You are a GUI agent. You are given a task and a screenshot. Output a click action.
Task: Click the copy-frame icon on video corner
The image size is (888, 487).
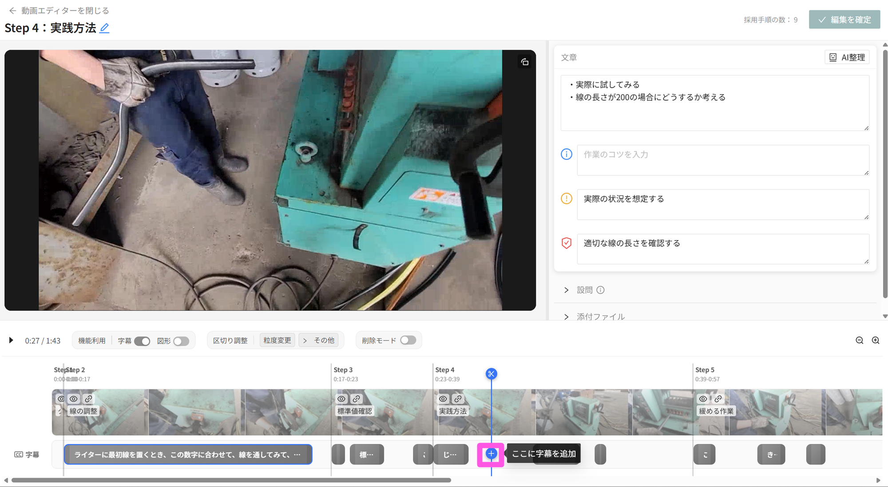click(x=525, y=62)
